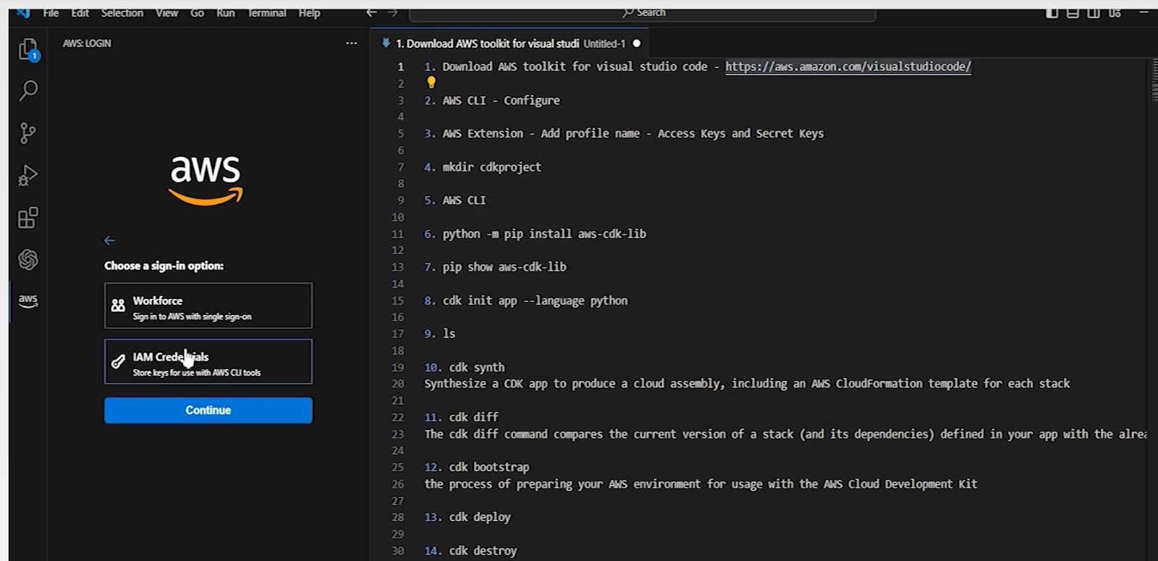This screenshot has width=1158, height=561.
Task: Open the Run menu
Action: coord(225,13)
